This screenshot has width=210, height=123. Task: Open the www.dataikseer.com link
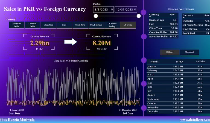pos(195,120)
